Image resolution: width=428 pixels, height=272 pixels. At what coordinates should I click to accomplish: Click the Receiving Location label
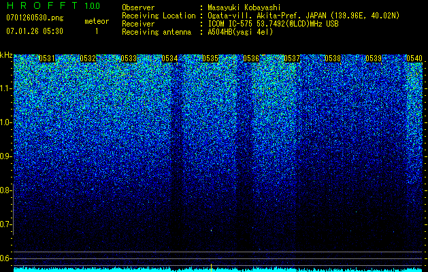coord(159,16)
